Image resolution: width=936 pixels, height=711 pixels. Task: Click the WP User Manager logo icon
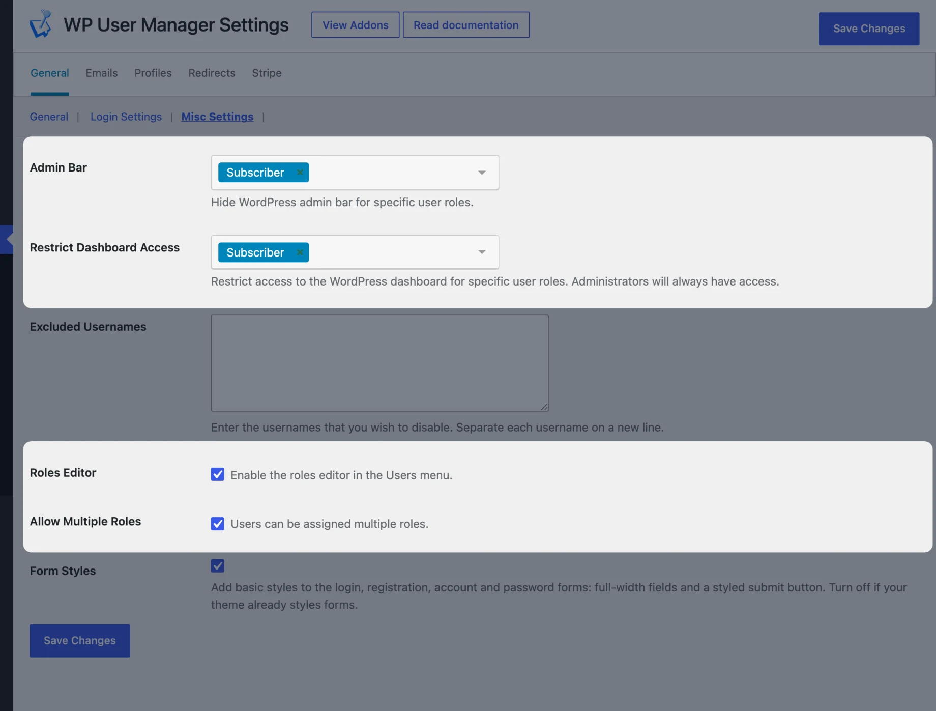pos(41,24)
